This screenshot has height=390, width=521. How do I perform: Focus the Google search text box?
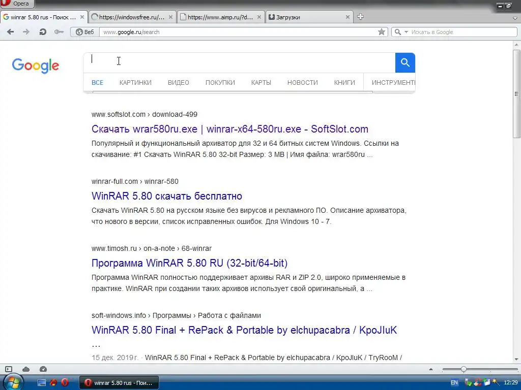(239, 62)
